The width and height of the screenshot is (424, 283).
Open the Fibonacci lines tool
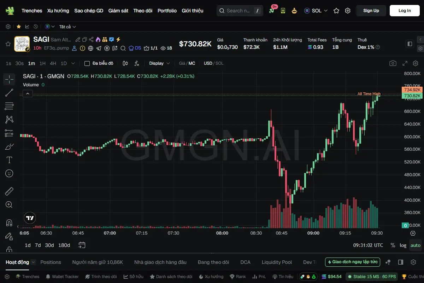[9, 106]
